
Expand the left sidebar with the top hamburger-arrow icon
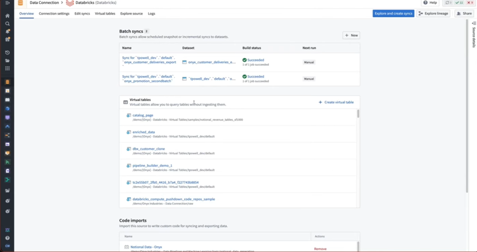click(x=8, y=3)
